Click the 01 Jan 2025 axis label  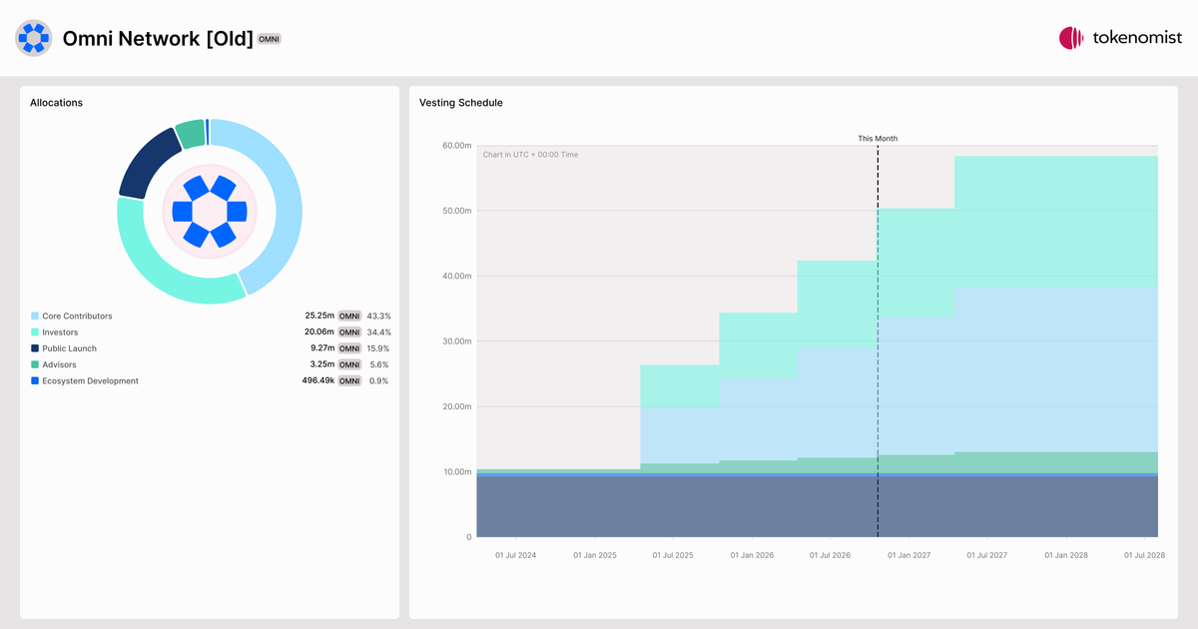(594, 555)
